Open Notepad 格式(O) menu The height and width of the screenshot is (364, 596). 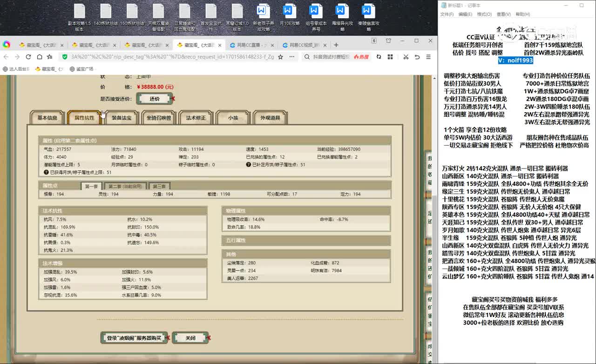pyautogui.click(x=484, y=14)
